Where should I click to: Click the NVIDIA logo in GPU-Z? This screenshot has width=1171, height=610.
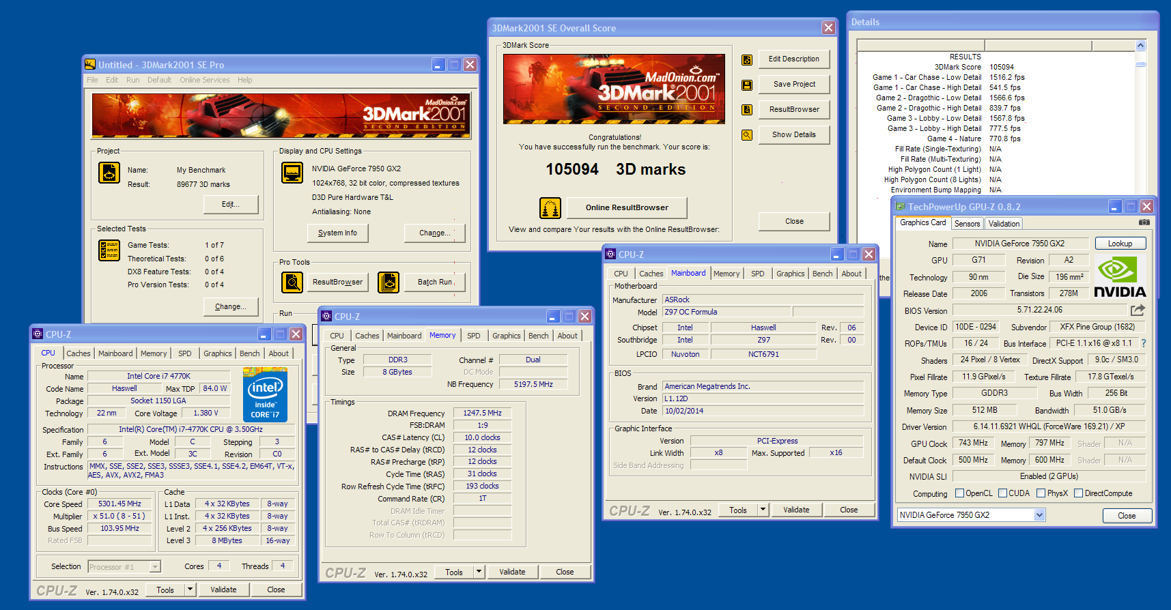(x=1120, y=276)
